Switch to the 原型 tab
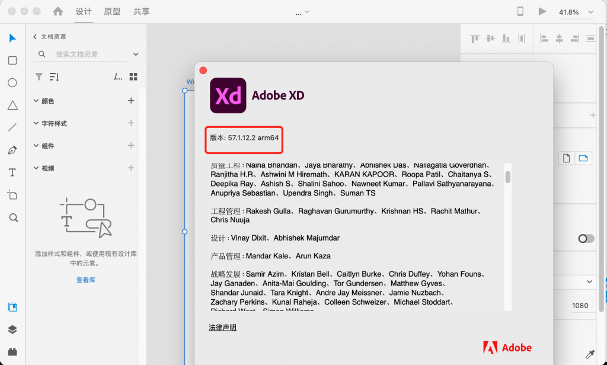This screenshot has height=365, width=607. pyautogui.click(x=112, y=11)
